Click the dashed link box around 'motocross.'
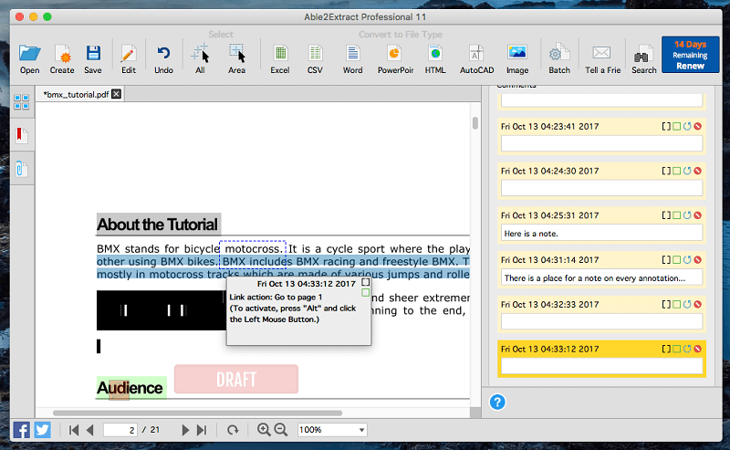Viewport: 730px width, 450px height. tap(253, 255)
